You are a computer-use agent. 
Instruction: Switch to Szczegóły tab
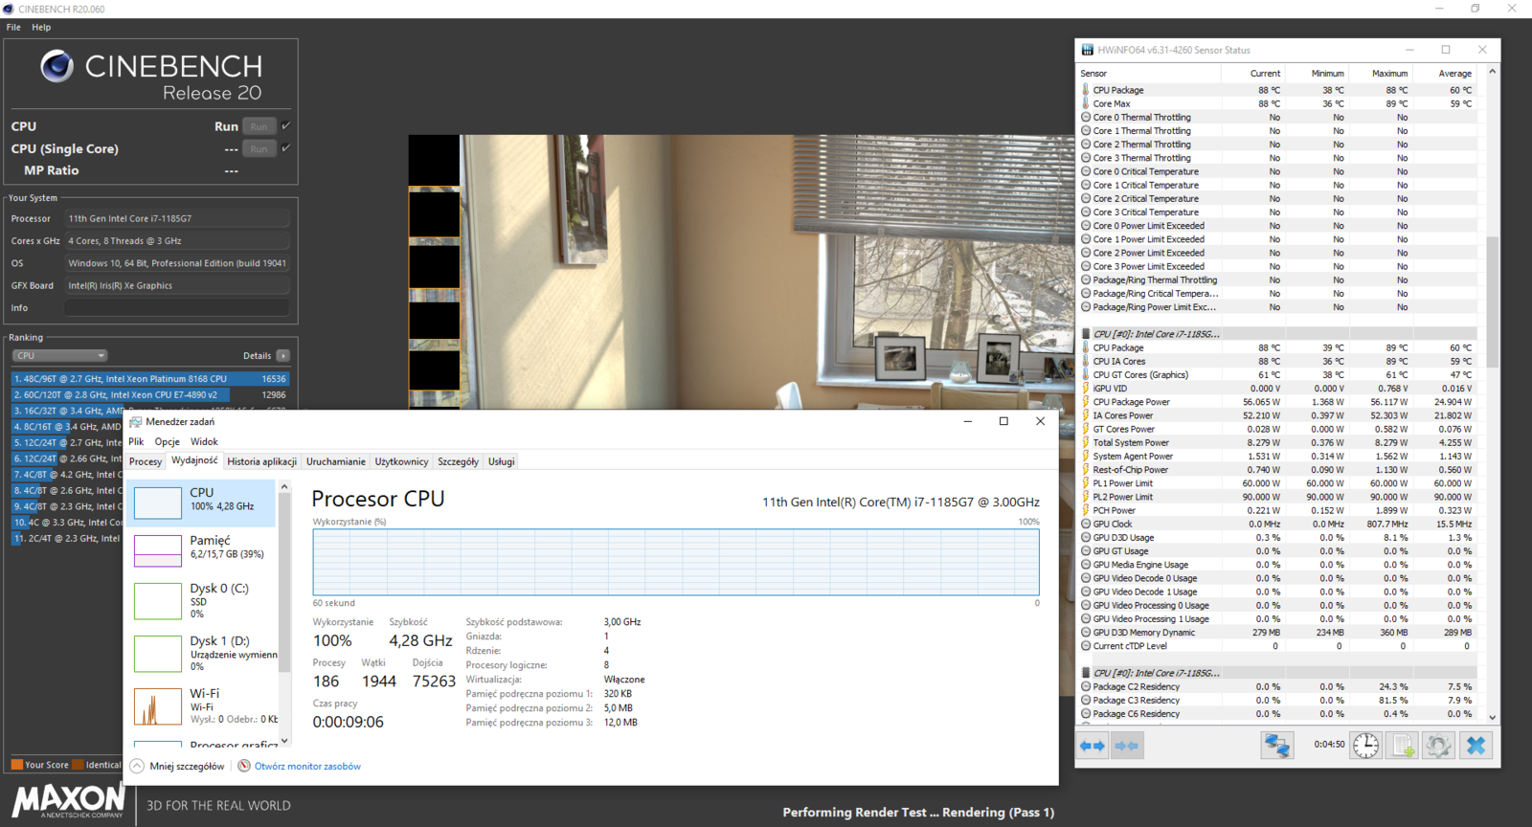click(x=458, y=461)
